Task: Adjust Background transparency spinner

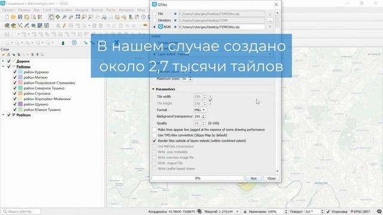Action: pyautogui.click(x=203, y=116)
